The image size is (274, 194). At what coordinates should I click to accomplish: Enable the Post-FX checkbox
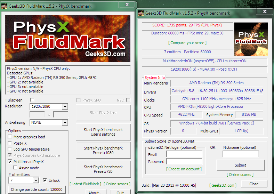10,143
